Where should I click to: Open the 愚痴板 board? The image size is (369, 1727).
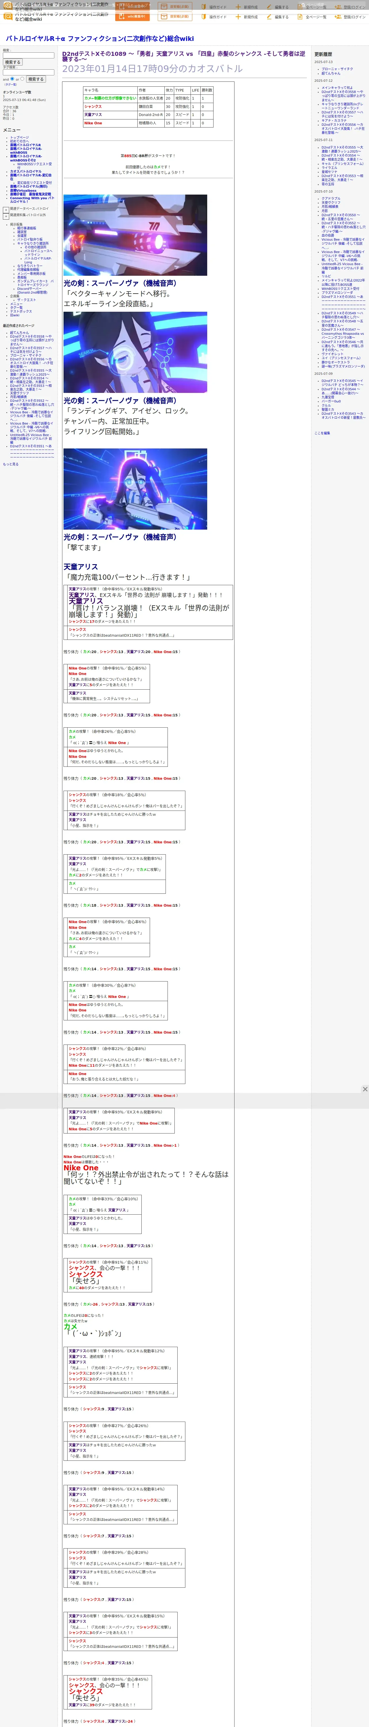tap(22, 277)
